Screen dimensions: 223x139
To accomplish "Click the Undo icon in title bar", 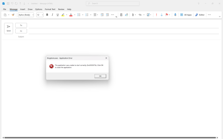I will [12, 4].
